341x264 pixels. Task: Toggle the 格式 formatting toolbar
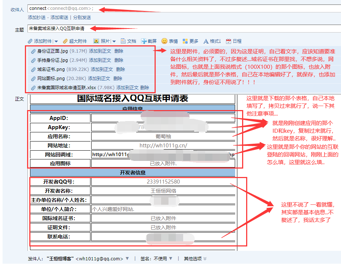click(x=212, y=41)
